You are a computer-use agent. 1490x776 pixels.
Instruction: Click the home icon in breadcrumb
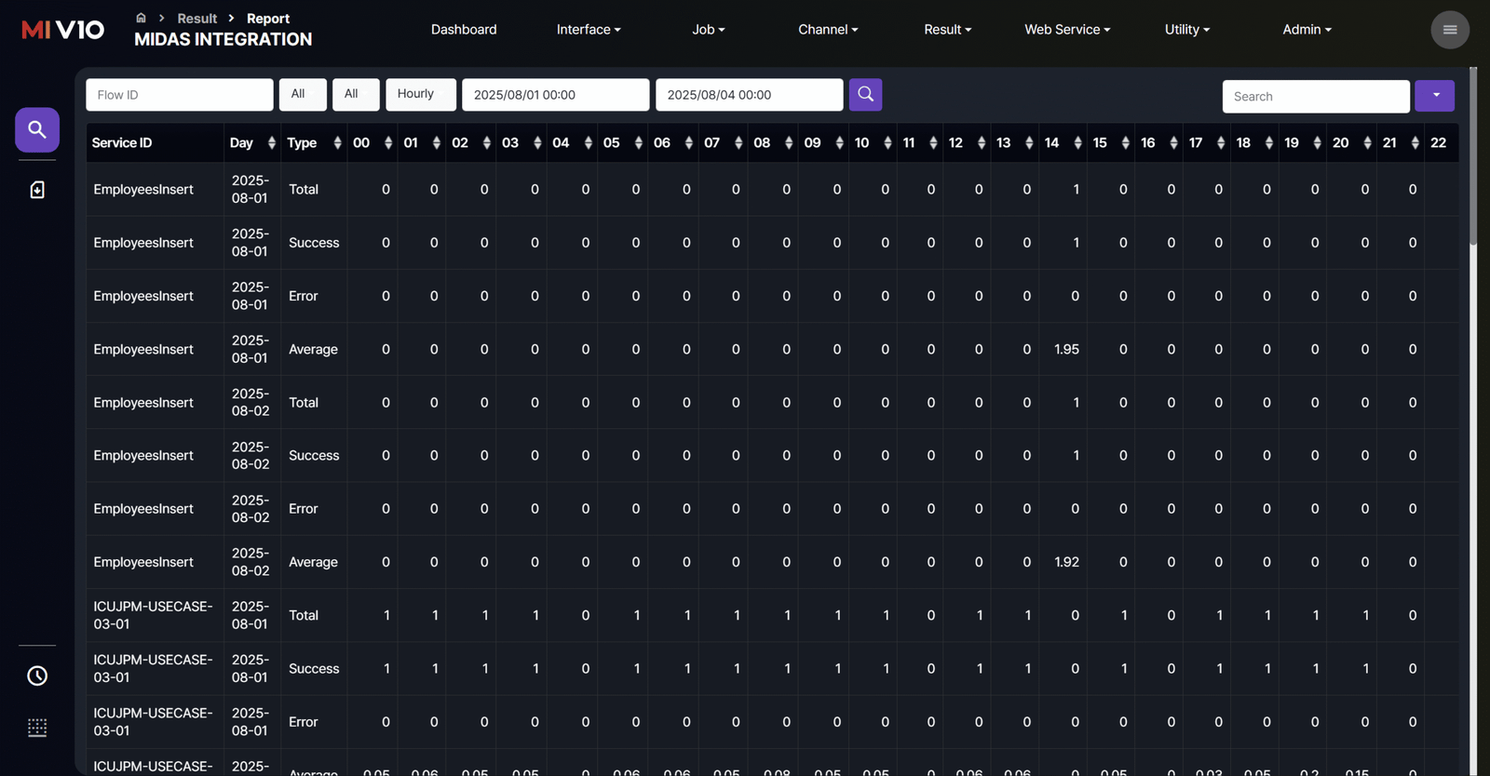point(141,18)
